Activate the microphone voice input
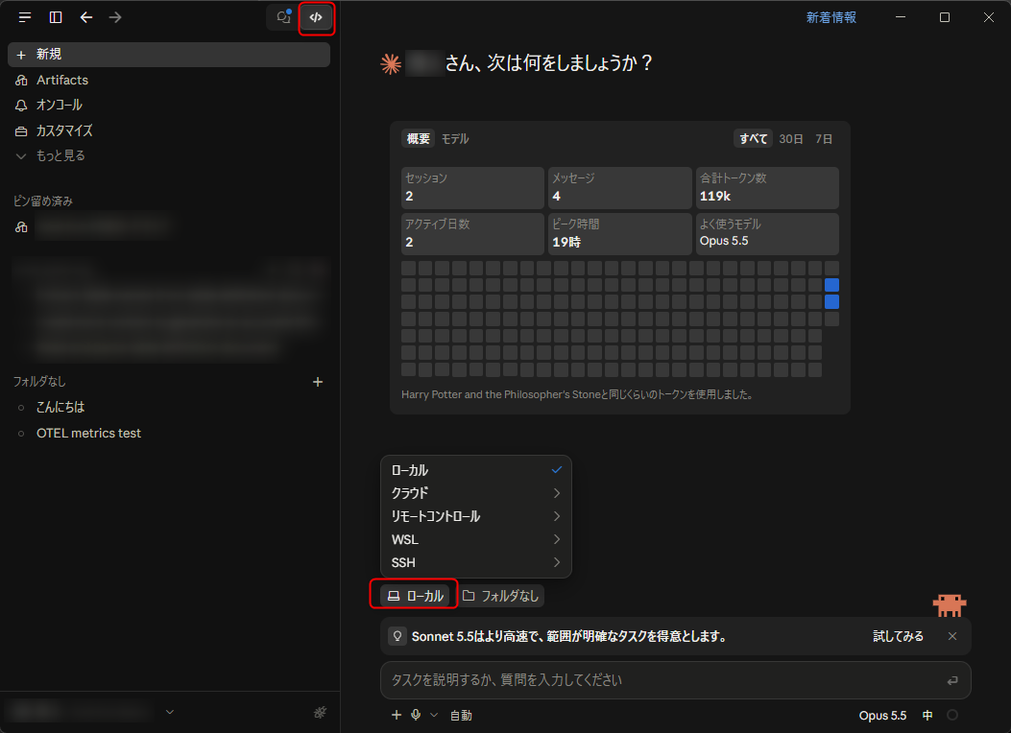Screen dimensions: 1011x733 (x=416, y=715)
